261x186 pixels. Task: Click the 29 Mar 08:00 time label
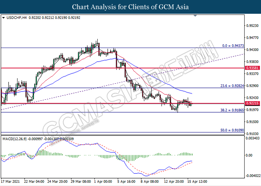click(x=81, y=182)
